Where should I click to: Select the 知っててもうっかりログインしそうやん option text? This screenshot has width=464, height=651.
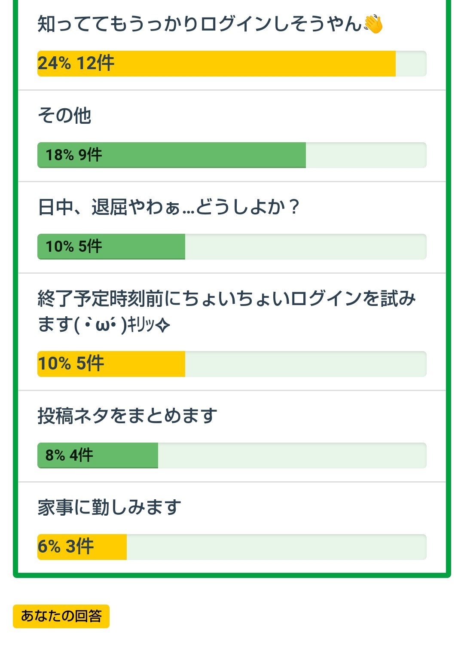pyautogui.click(x=200, y=24)
